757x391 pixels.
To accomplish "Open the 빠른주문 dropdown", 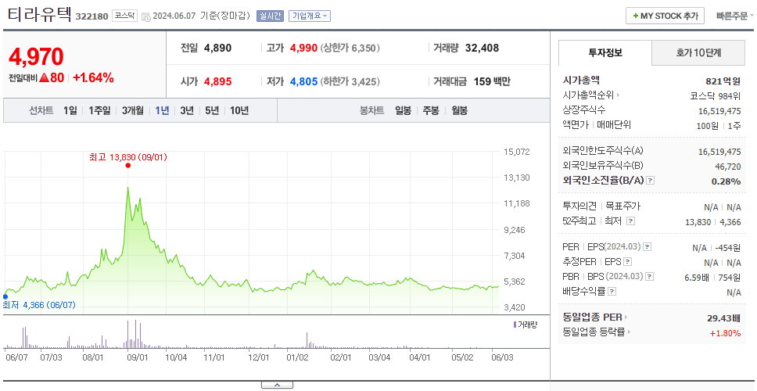I will pyautogui.click(x=735, y=16).
